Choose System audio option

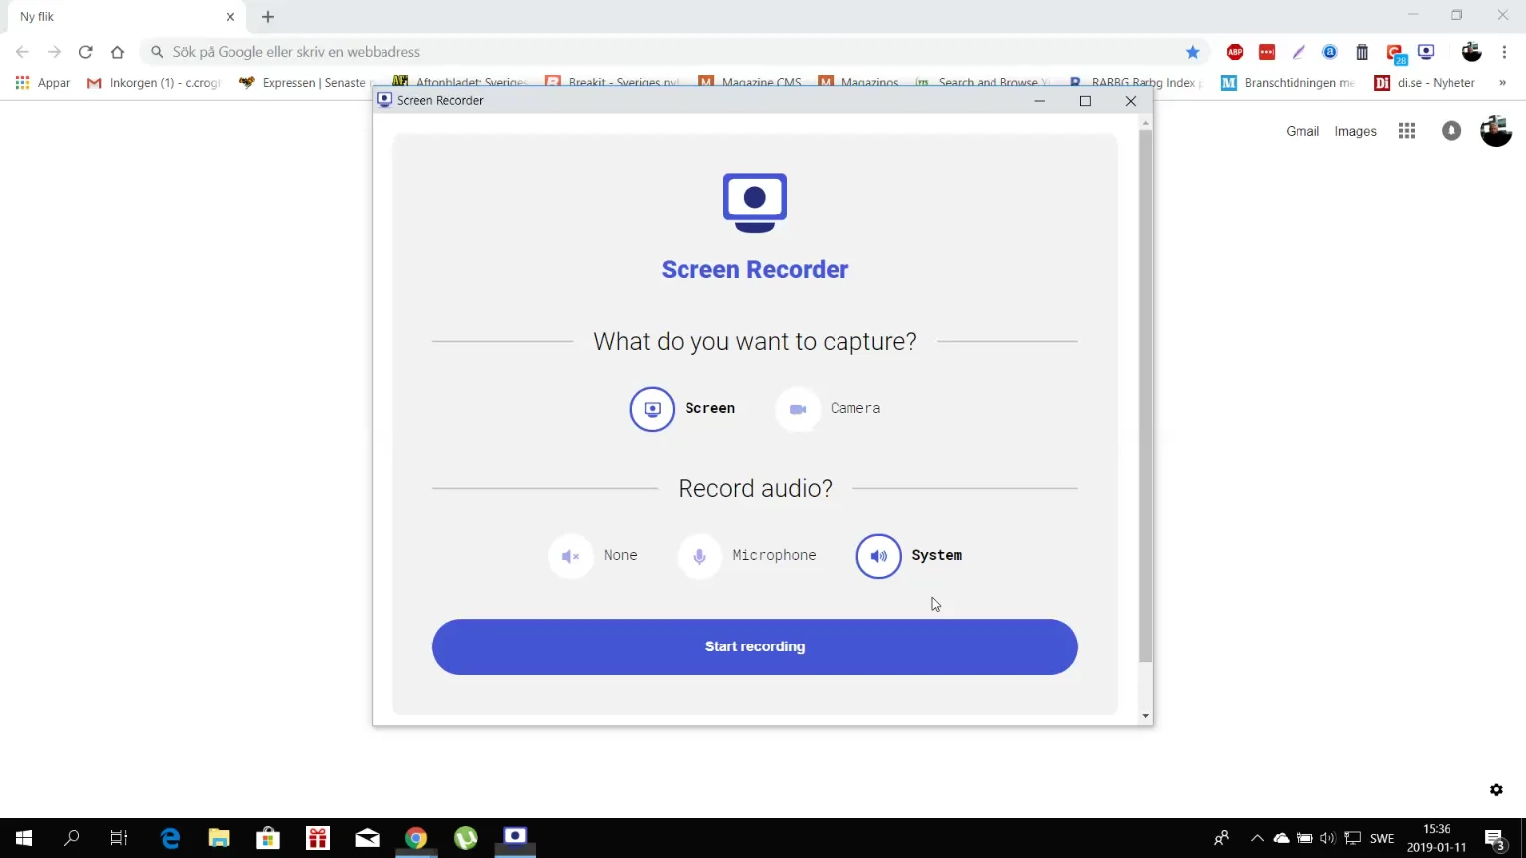point(909,556)
